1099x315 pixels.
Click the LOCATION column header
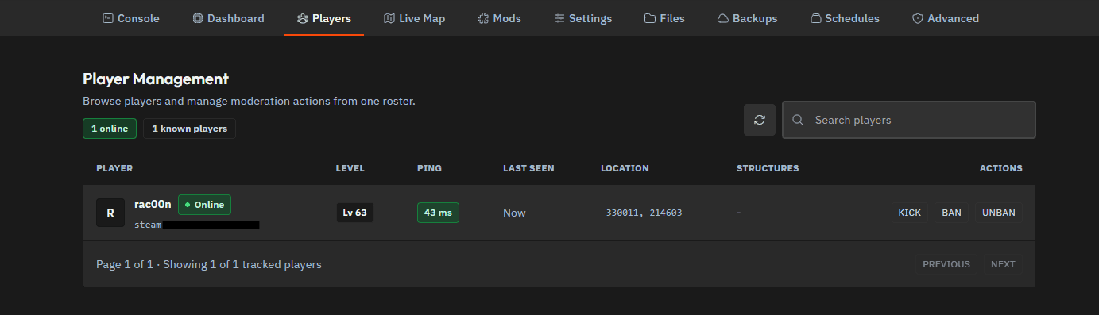point(625,168)
